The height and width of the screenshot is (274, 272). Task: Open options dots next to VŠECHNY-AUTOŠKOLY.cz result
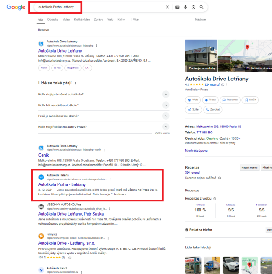click(x=109, y=209)
